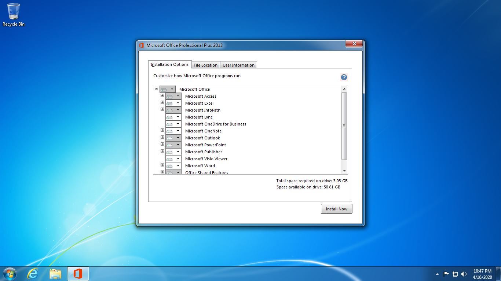Collapse the Microsoft Office root node
Image resolution: width=501 pixels, height=281 pixels.
tap(157, 89)
